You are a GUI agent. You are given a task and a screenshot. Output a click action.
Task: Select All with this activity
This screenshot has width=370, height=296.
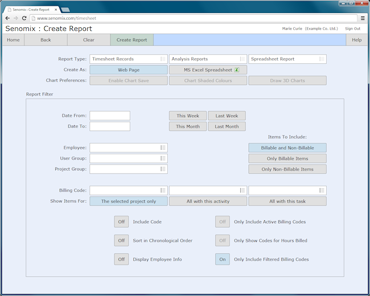pos(208,201)
